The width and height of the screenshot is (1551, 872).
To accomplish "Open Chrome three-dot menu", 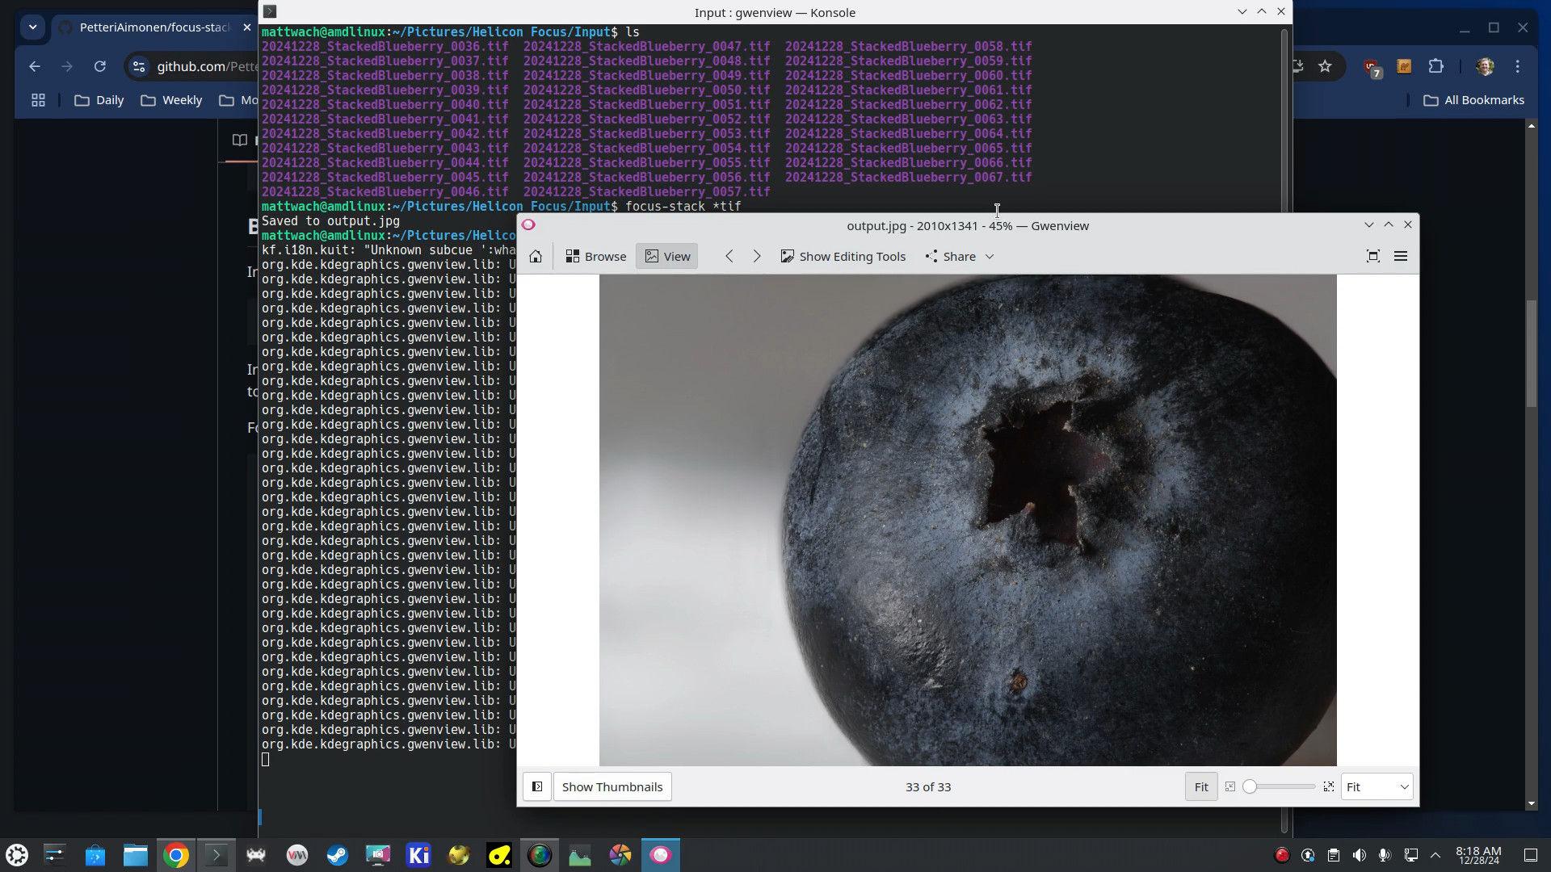I will [x=1518, y=67].
